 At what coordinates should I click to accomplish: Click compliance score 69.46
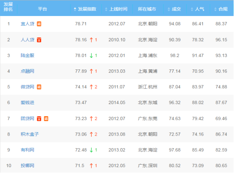[221, 119]
